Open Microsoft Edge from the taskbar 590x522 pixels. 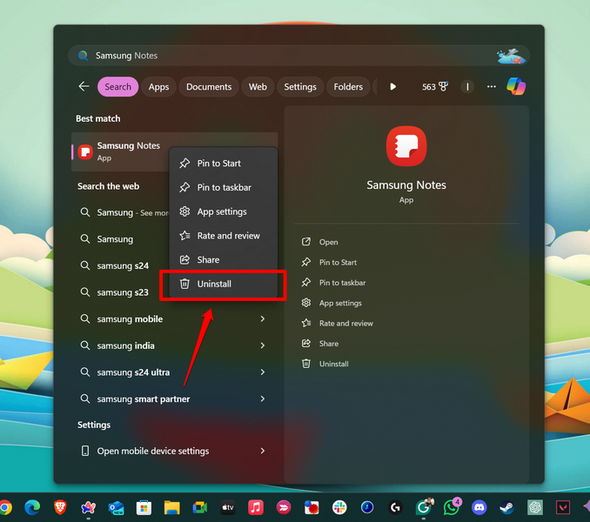tap(32, 508)
